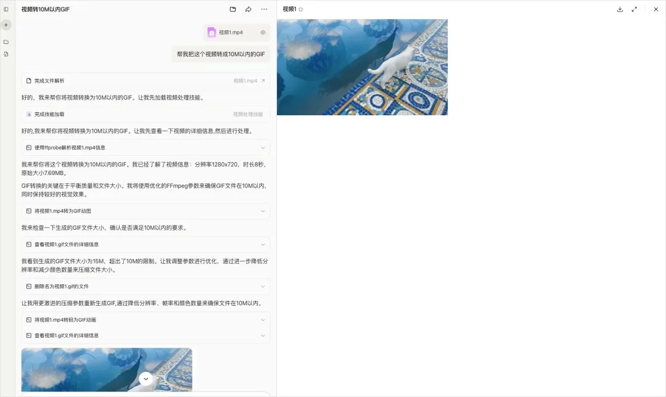Open the more options menu with the … icon
Image resolution: width=666 pixels, height=397 pixels.
coord(263,9)
